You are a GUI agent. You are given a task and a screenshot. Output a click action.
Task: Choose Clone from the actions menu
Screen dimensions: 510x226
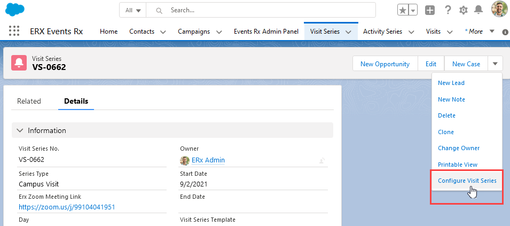(446, 132)
